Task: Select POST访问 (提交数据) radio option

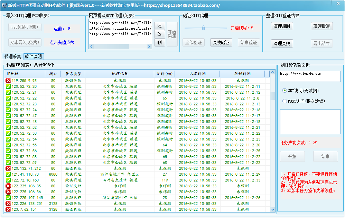Action: [x=285, y=101]
